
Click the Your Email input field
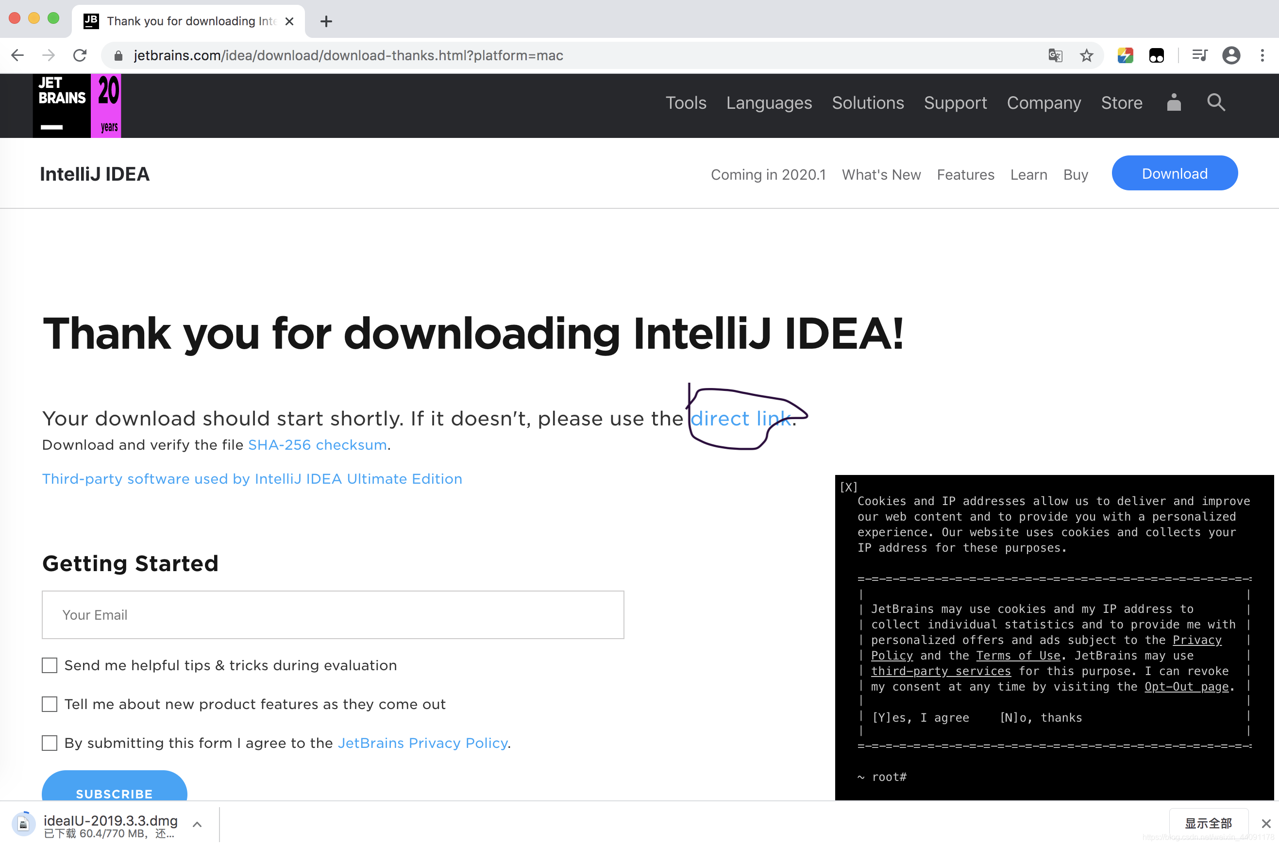[333, 615]
